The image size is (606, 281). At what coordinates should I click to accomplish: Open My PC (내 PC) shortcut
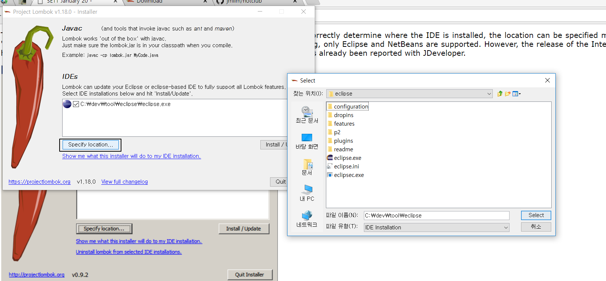tap(307, 193)
